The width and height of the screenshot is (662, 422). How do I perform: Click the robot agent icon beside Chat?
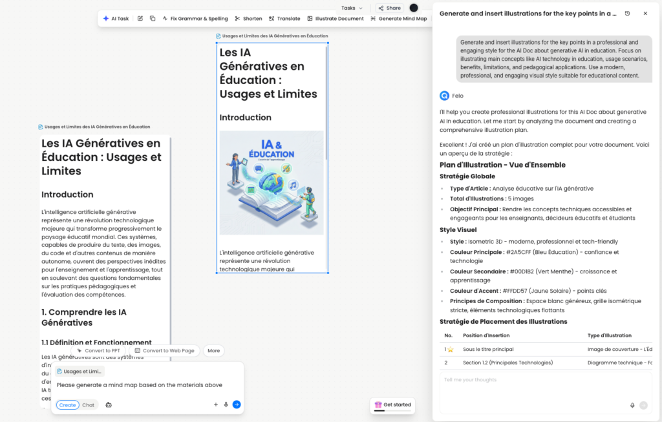[109, 405]
